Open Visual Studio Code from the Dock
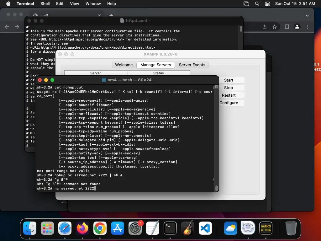 205,228
